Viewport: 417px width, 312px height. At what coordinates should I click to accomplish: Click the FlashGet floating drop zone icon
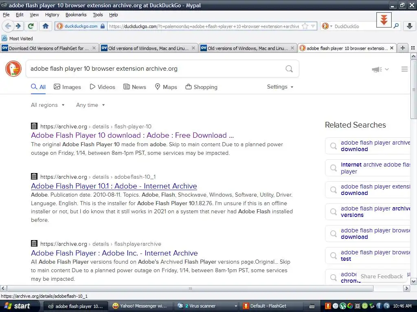(x=384, y=20)
